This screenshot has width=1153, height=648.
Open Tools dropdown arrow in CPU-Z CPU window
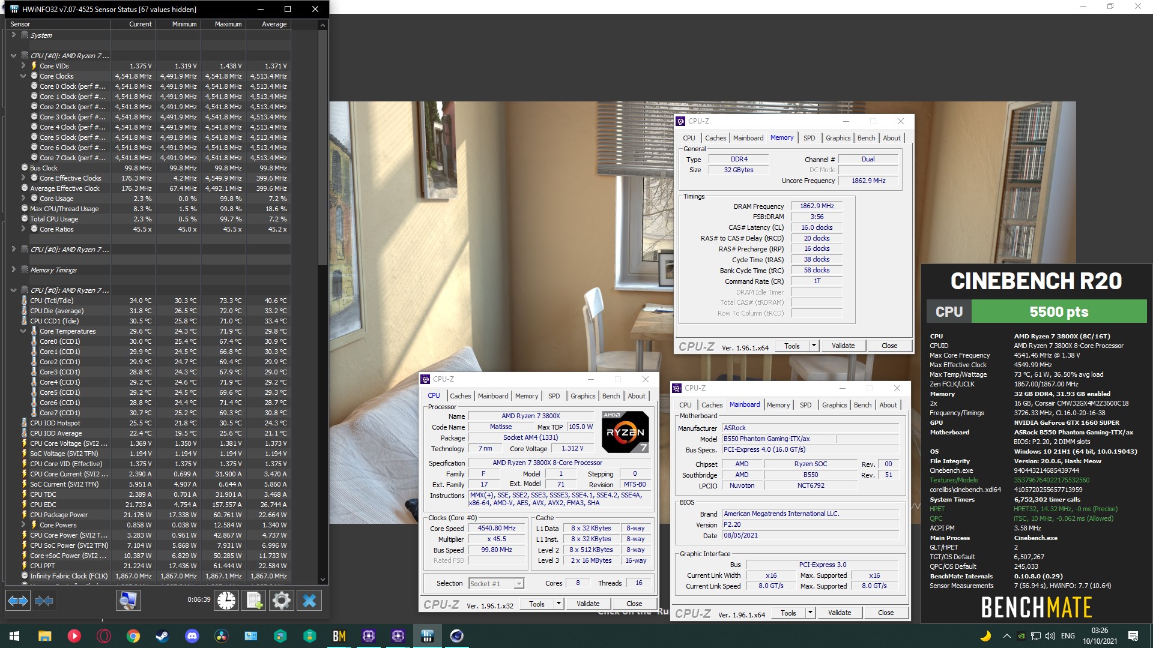558,604
